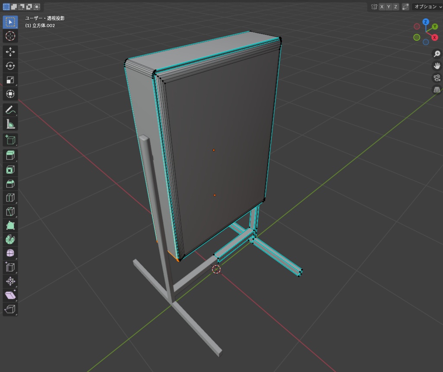Click the pan view hand icon
443x372 pixels.
(x=437, y=66)
